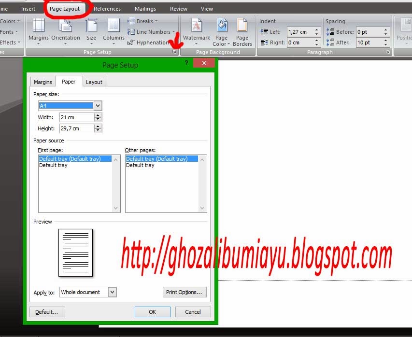Switch to the Mailings ribbon tab
The width and height of the screenshot is (412, 337).
coord(145,9)
